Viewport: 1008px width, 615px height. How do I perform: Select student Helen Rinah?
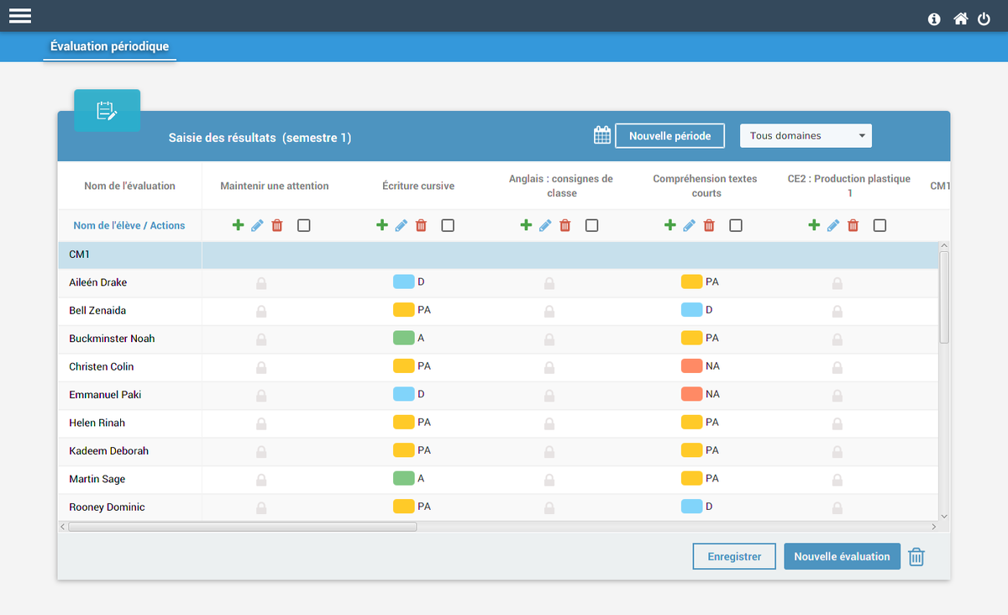tap(97, 423)
